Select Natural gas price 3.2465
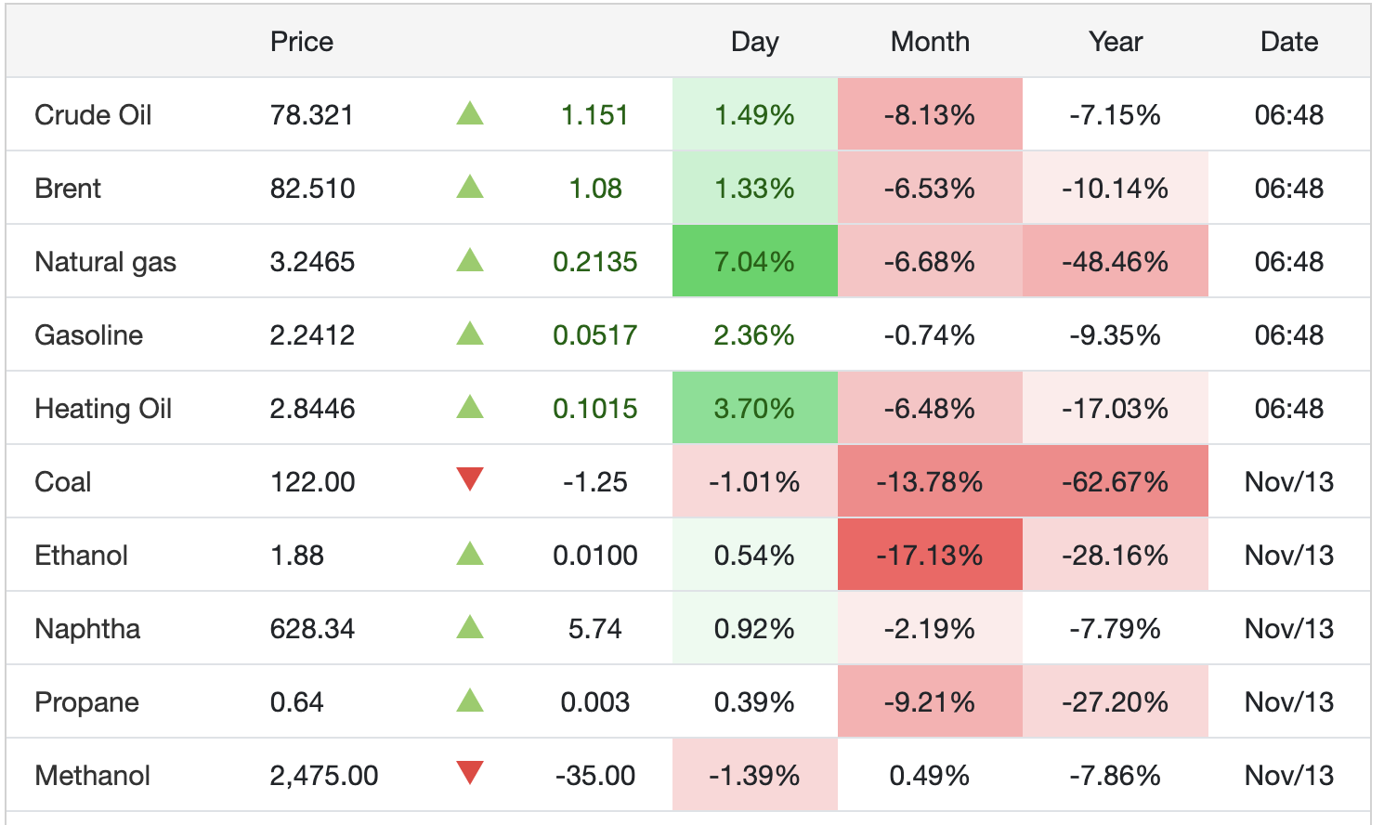 pyautogui.click(x=312, y=262)
